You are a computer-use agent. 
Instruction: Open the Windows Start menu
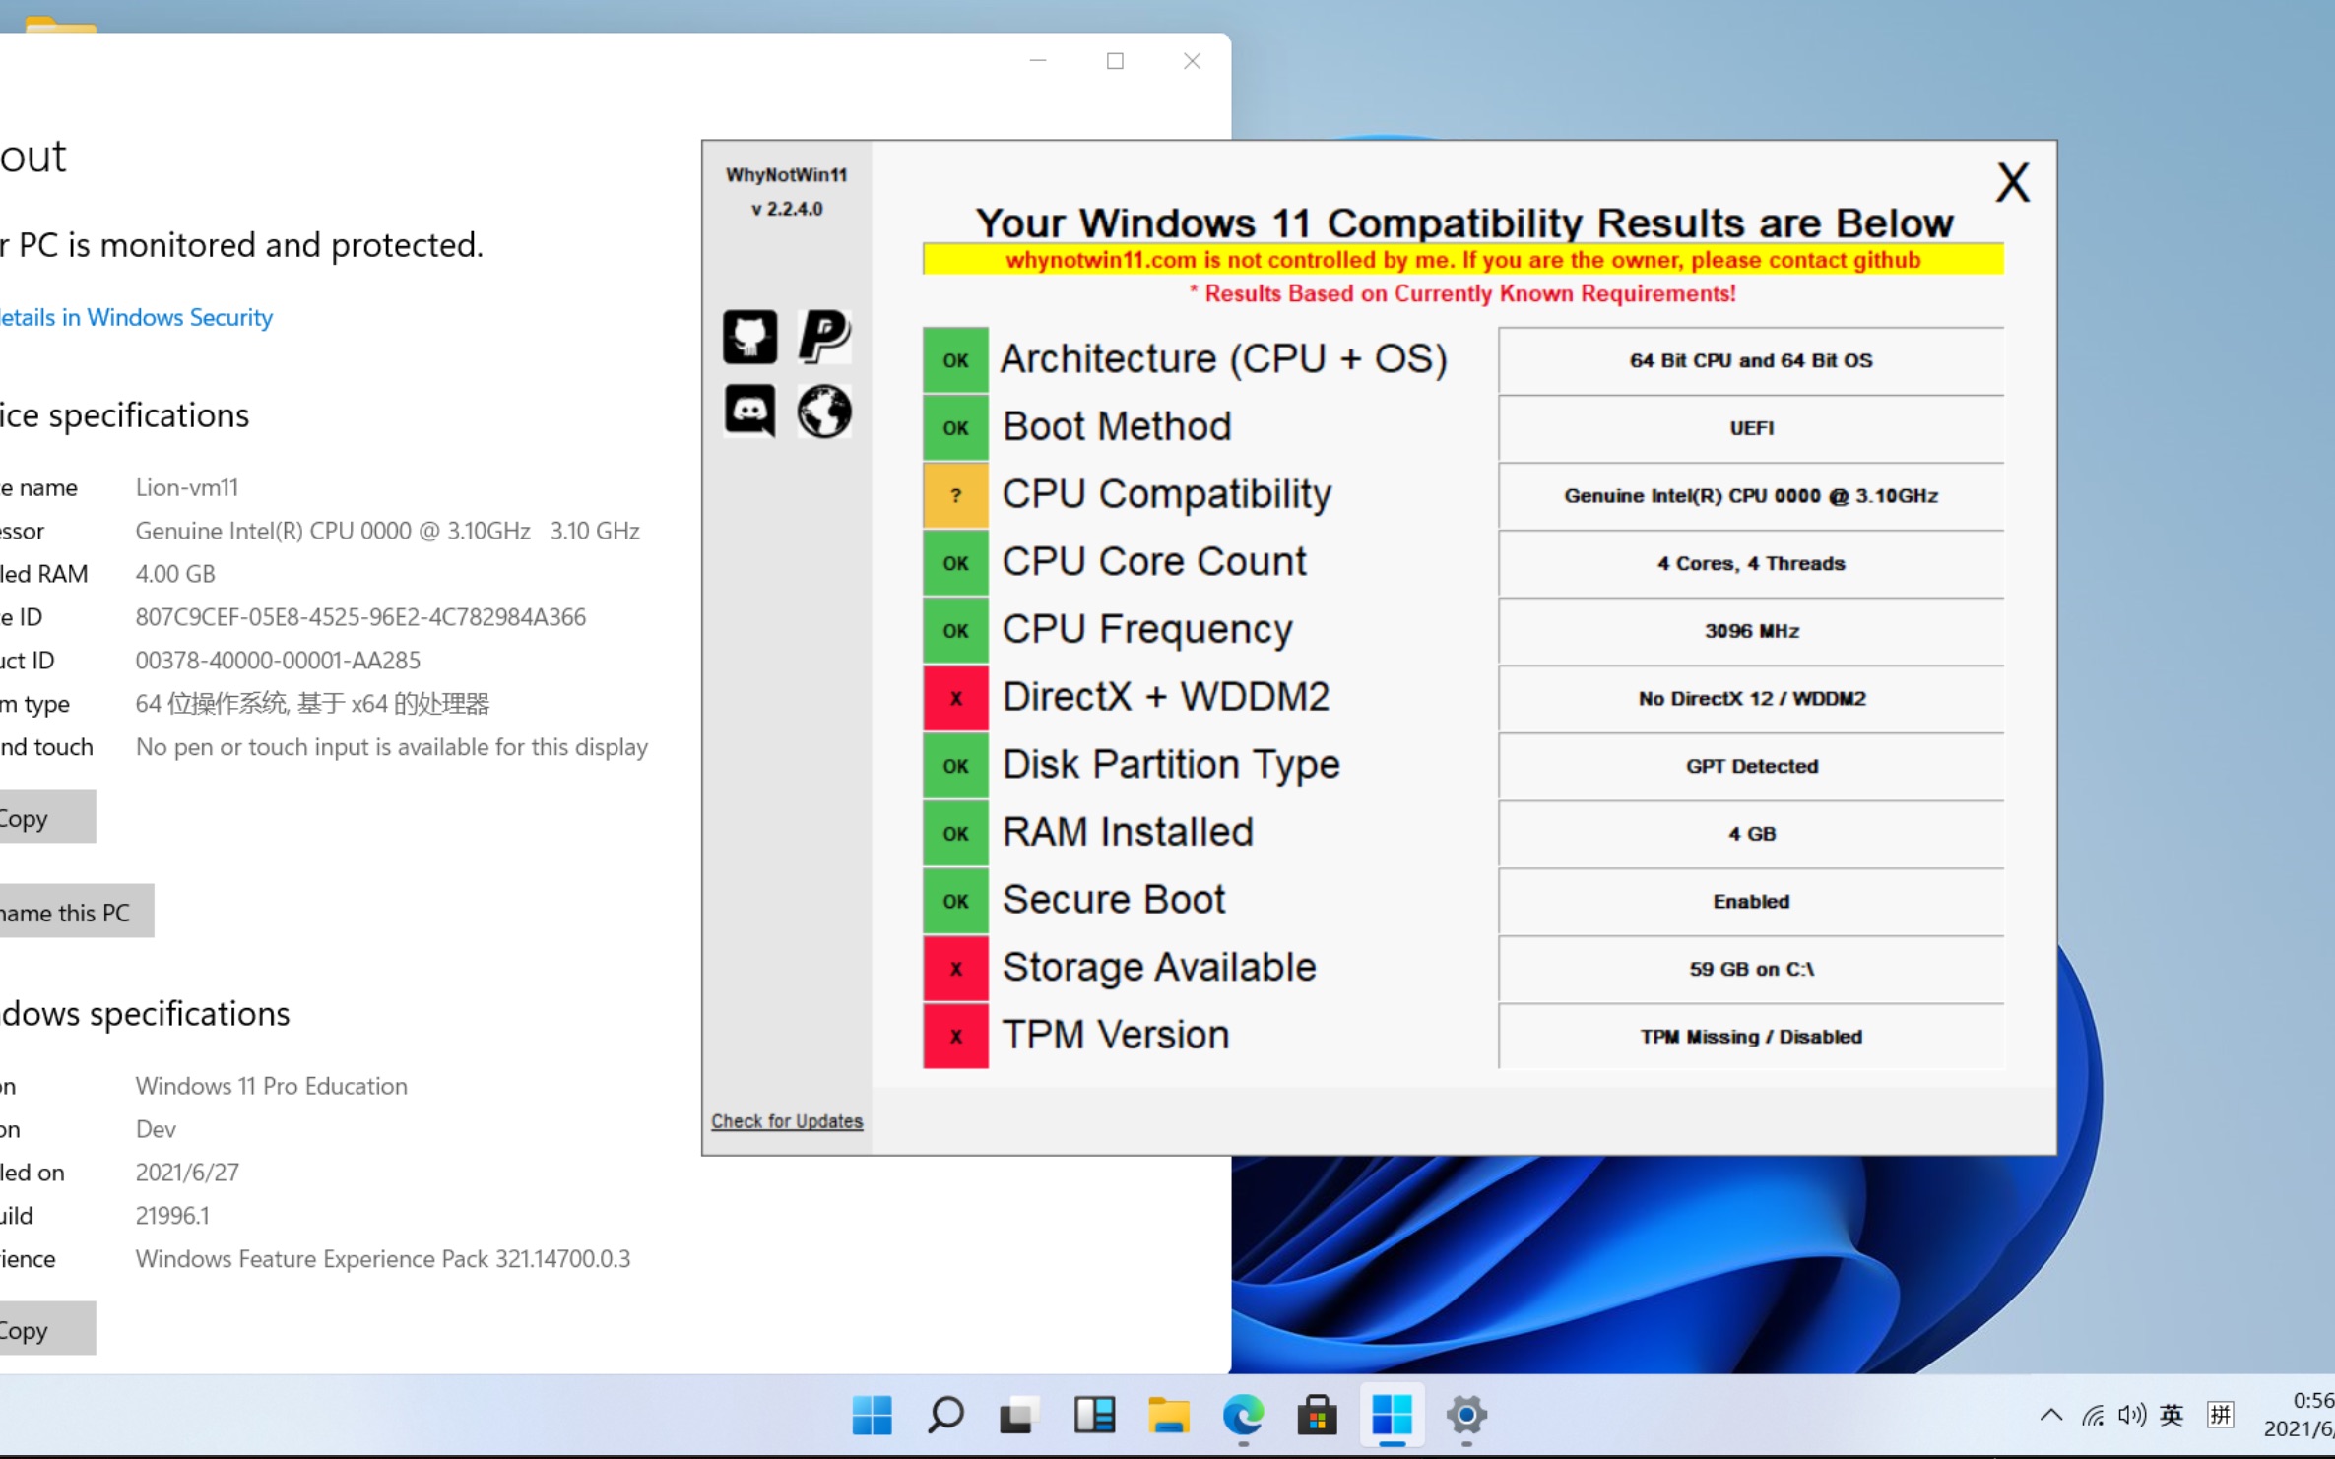point(872,1416)
